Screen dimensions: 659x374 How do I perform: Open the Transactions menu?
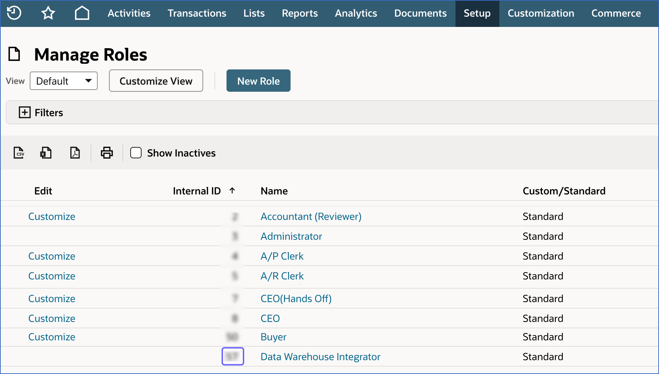click(x=197, y=13)
